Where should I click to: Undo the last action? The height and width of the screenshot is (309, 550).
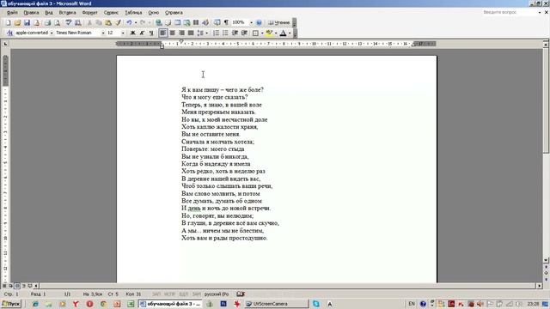coord(129,22)
